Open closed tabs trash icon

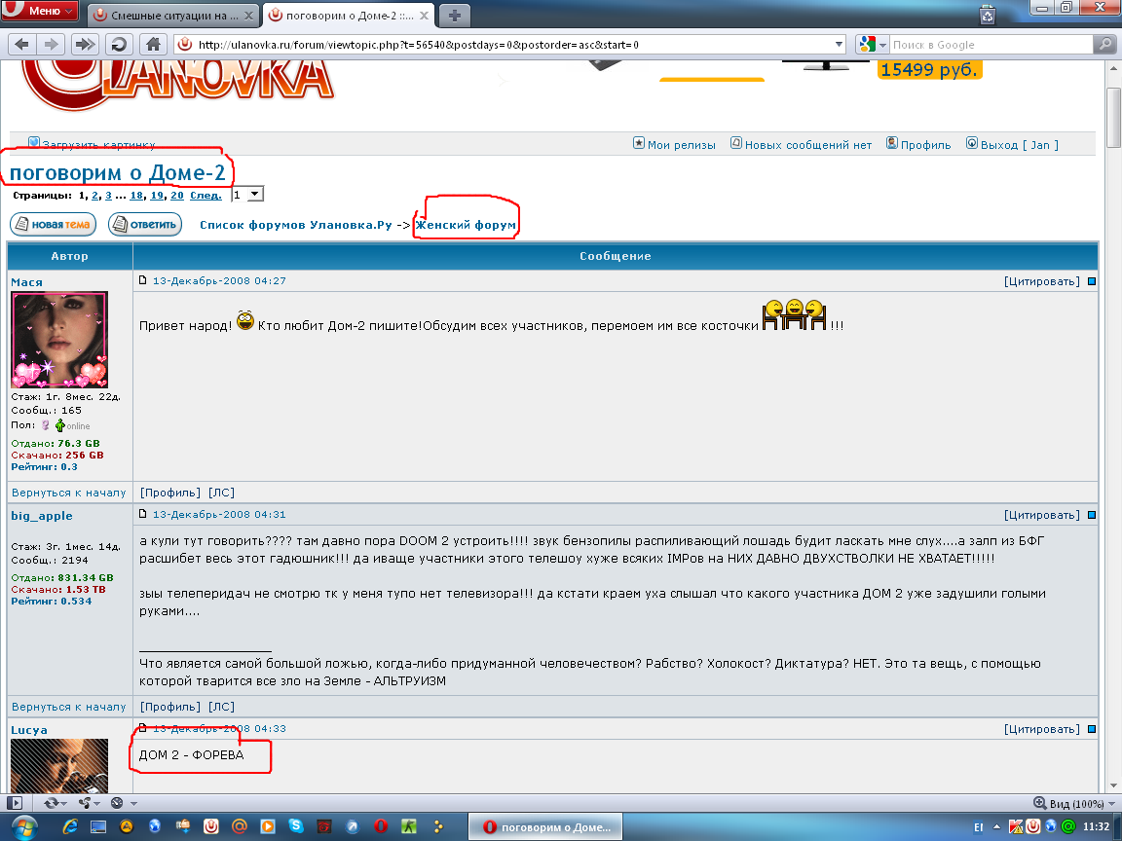tap(988, 15)
